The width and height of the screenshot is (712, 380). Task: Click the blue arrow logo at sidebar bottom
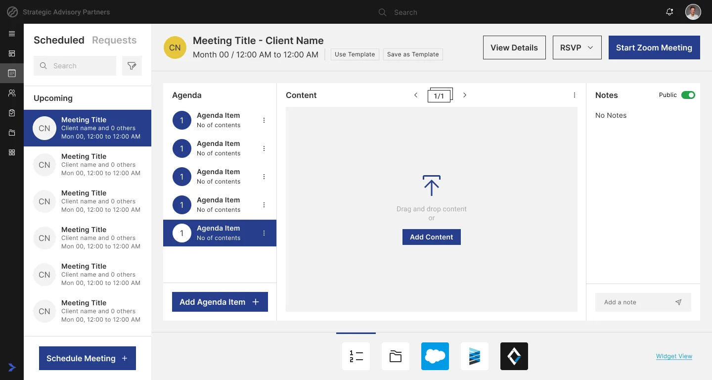[12, 367]
